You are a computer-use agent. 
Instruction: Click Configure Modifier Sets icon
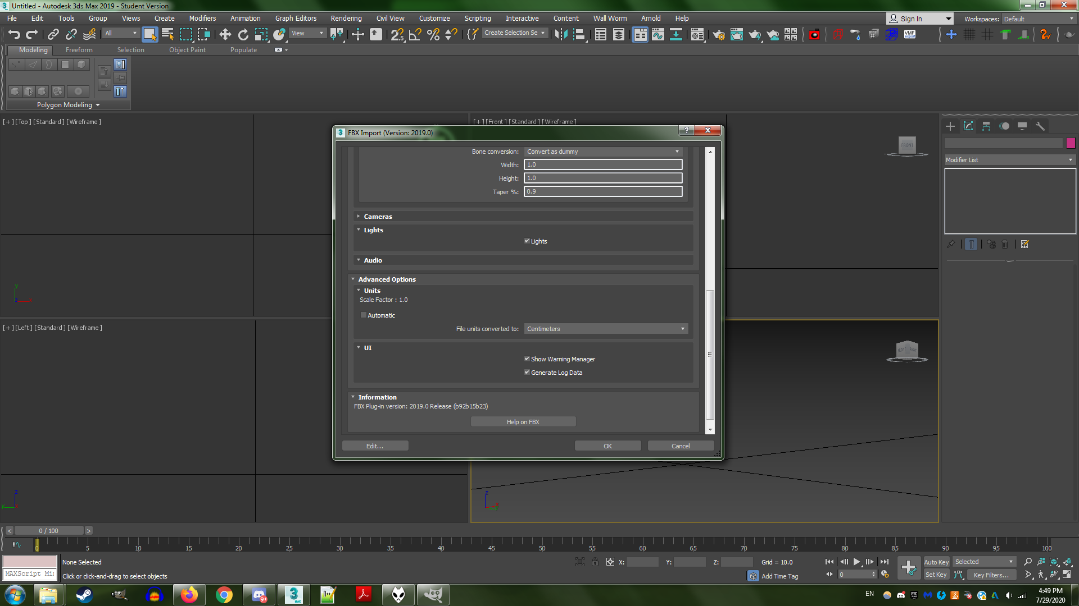click(1025, 244)
